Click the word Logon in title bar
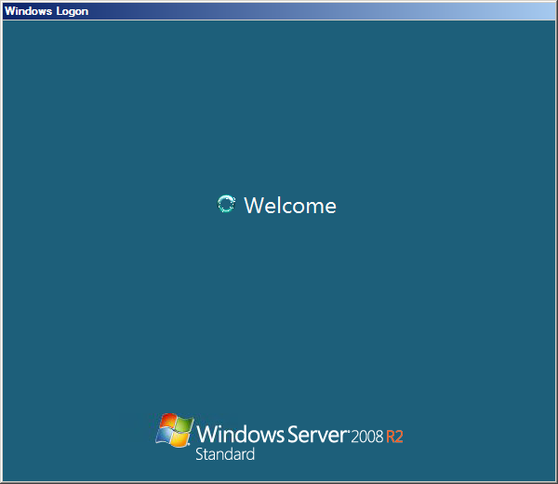The width and height of the screenshot is (558, 484). [x=72, y=11]
